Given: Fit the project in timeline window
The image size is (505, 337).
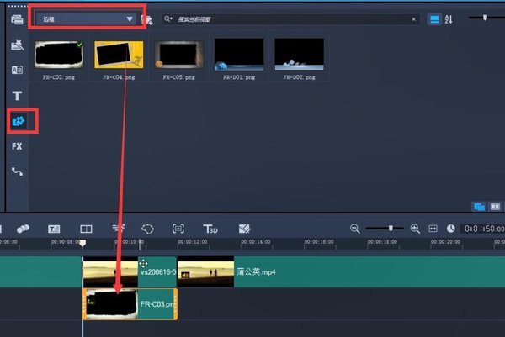Looking at the screenshot, I should coord(433,228).
